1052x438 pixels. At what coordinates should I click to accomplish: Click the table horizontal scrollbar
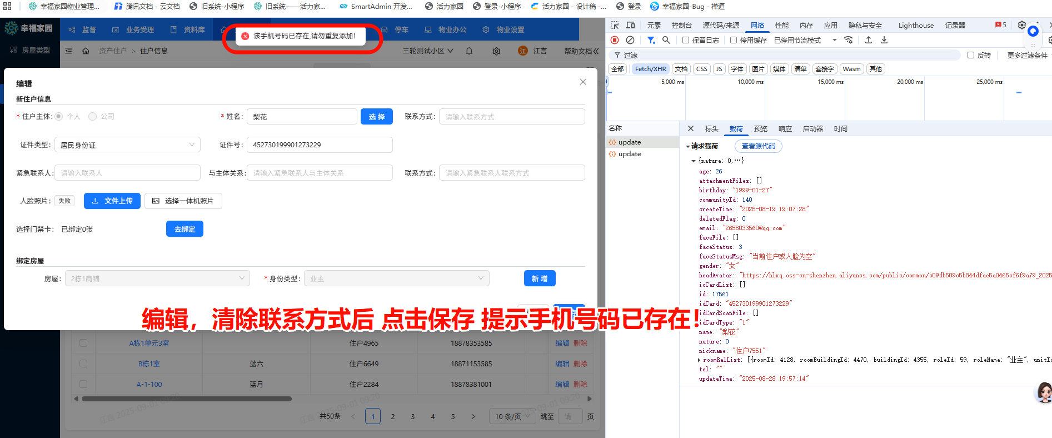(x=187, y=399)
